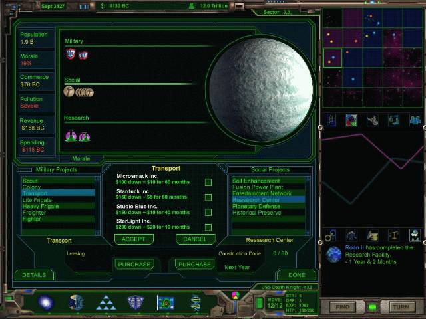426x319 pixels.
Task: Check the StarLight Inc. lease option box
Action: click(x=208, y=227)
